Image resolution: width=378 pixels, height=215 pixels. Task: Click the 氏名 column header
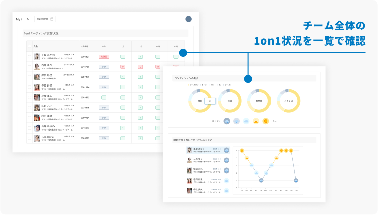pyautogui.click(x=36, y=46)
